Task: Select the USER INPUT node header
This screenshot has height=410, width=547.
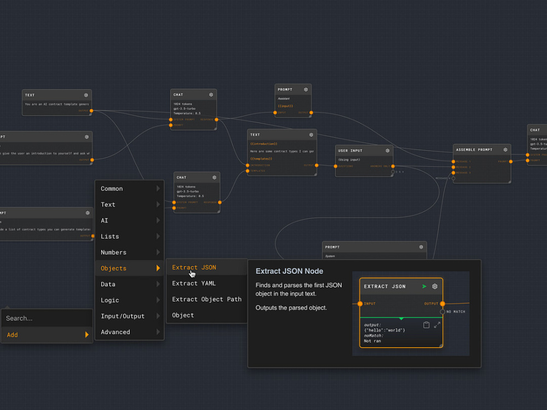Action: pyautogui.click(x=364, y=151)
